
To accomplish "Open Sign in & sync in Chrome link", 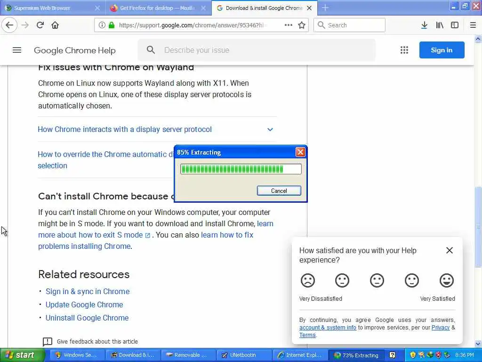I will point(88,291).
